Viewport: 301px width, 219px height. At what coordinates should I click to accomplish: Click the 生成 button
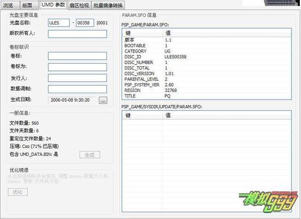(90, 155)
